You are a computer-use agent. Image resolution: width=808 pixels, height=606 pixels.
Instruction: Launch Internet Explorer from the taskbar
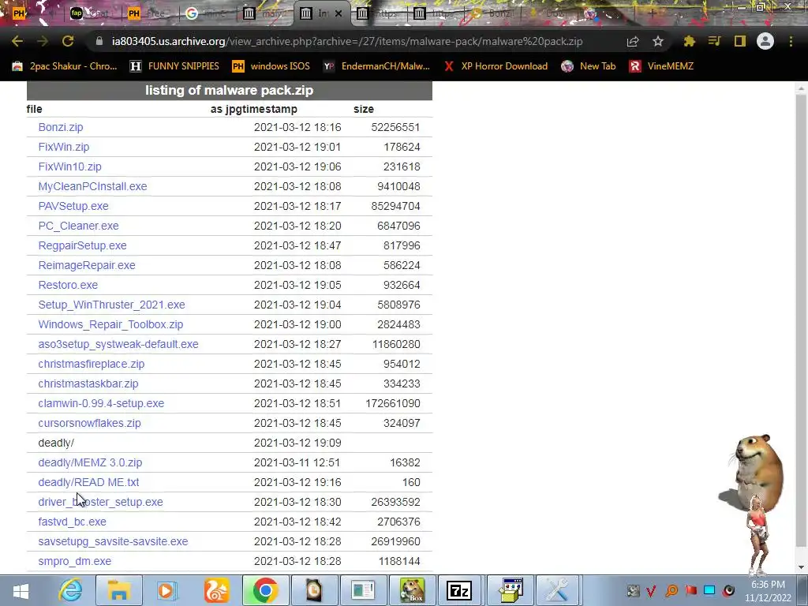70,590
